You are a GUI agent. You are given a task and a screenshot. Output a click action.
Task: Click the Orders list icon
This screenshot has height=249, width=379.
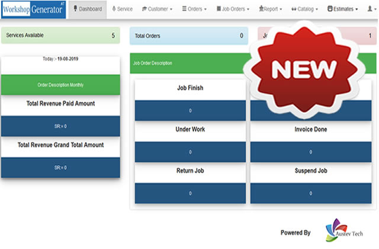185,9
